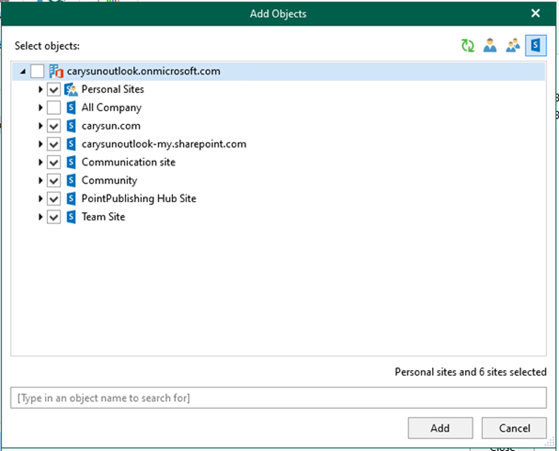Click the Personal Sites icon
The width and height of the screenshot is (559, 451).
click(x=71, y=89)
